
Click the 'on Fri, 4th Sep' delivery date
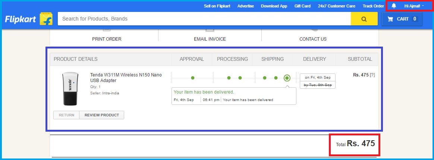pyautogui.click(x=318, y=78)
